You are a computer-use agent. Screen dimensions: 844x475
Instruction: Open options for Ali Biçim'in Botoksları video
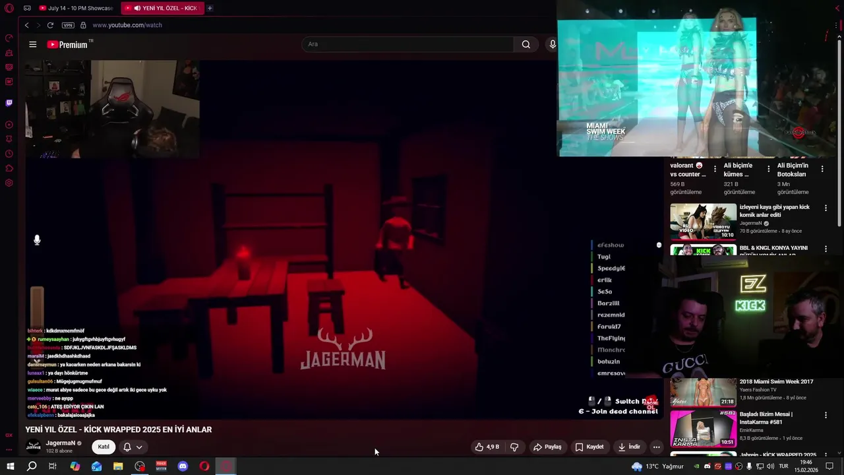click(x=822, y=170)
